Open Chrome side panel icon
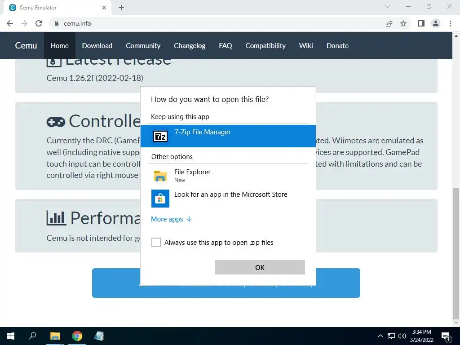460x345 pixels. (x=421, y=23)
